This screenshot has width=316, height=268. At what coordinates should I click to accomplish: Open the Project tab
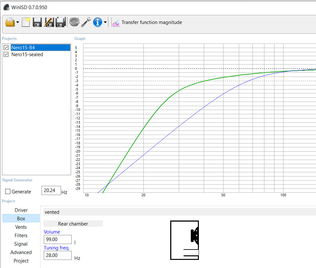pyautogui.click(x=21, y=261)
